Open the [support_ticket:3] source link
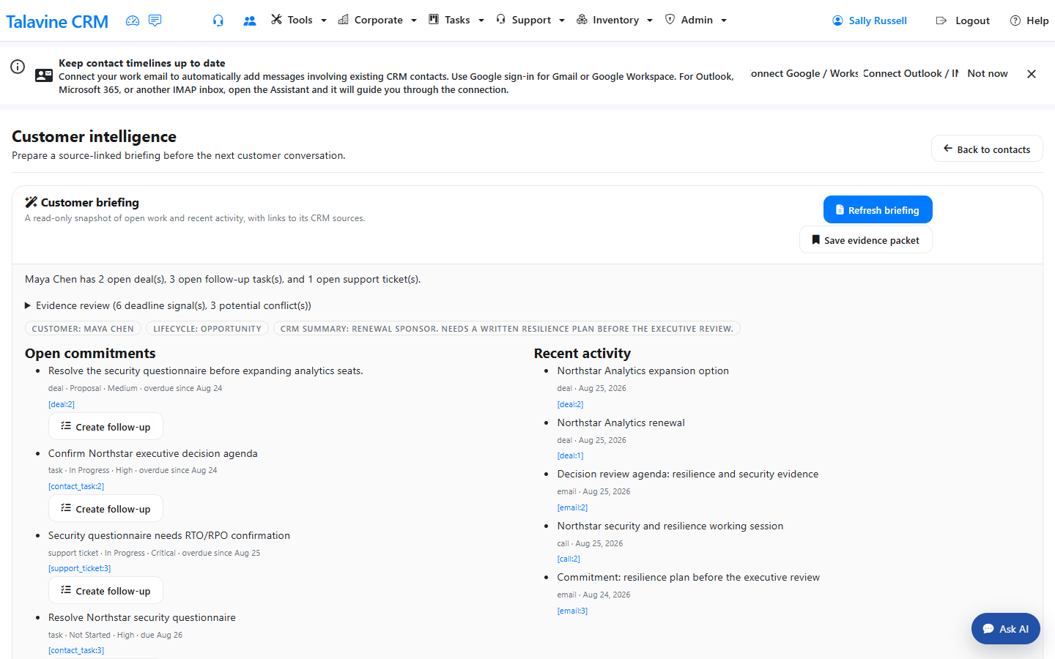This screenshot has height=659, width=1055. pos(80,568)
